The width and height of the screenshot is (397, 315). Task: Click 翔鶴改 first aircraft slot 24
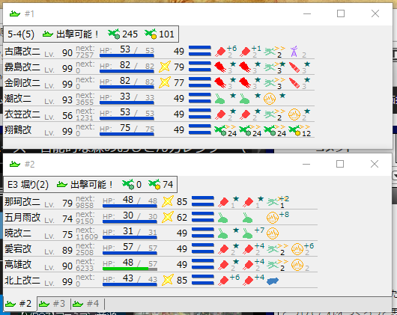click(x=220, y=130)
